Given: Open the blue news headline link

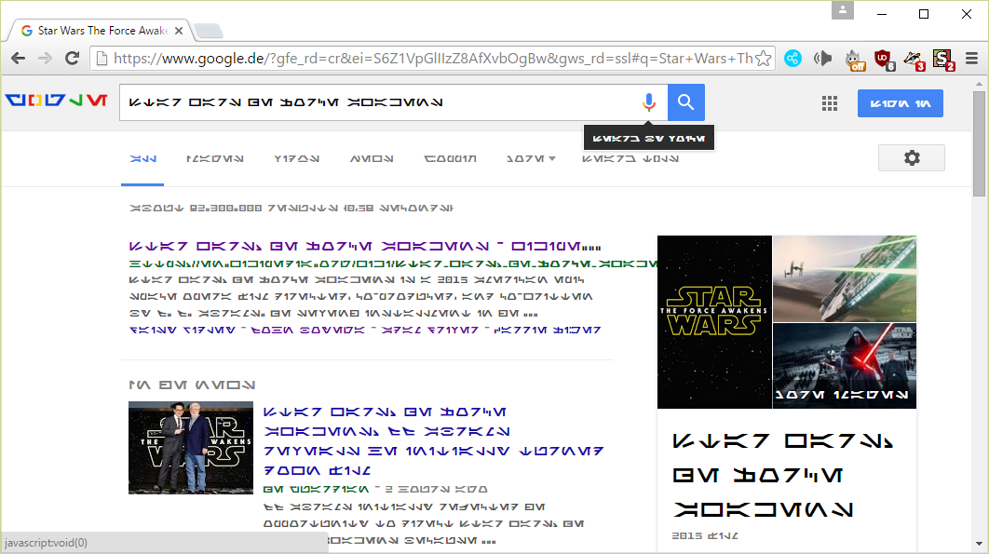Looking at the screenshot, I should pos(433,441).
